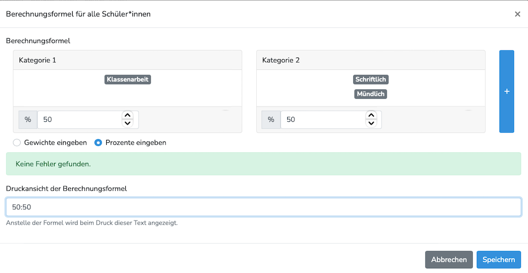Click the Druckansicht der Berechnungsformel text field
The width and height of the screenshot is (528, 273).
pos(263,207)
